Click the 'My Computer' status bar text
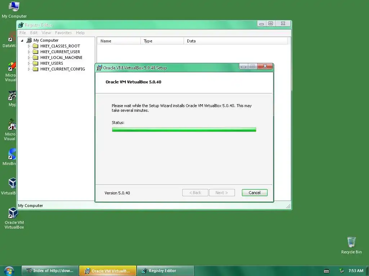Screen dimensions: 369x276 click(x=30, y=206)
